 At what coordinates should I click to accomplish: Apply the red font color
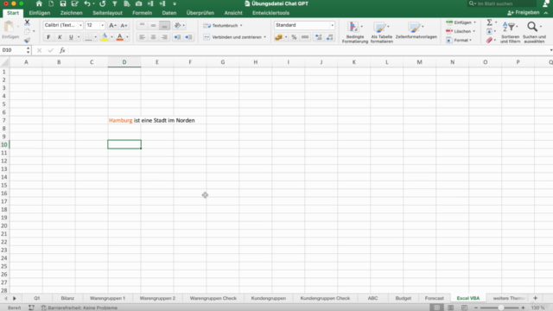(120, 37)
